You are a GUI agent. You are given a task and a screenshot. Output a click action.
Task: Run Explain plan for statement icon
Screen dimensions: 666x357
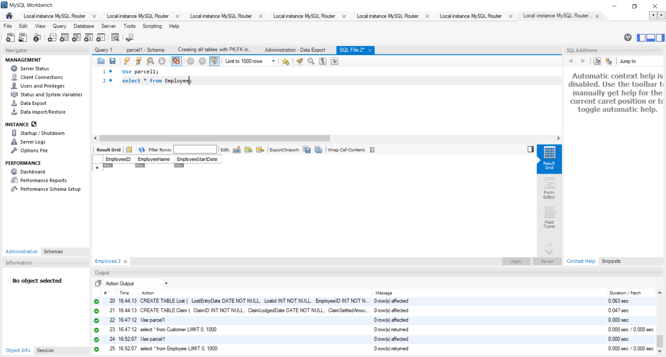(x=150, y=61)
